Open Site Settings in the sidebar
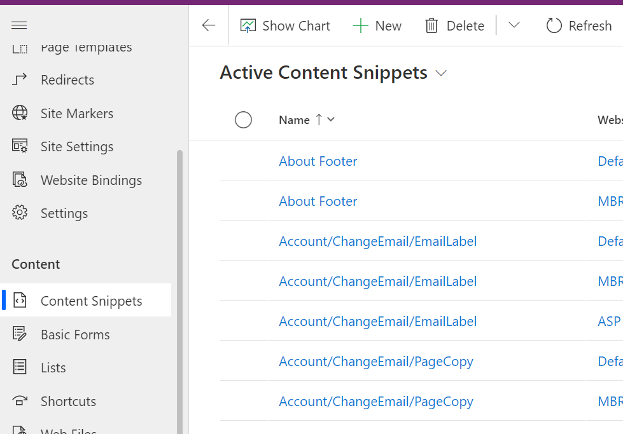Screen dimensions: 623x434 tap(77, 147)
